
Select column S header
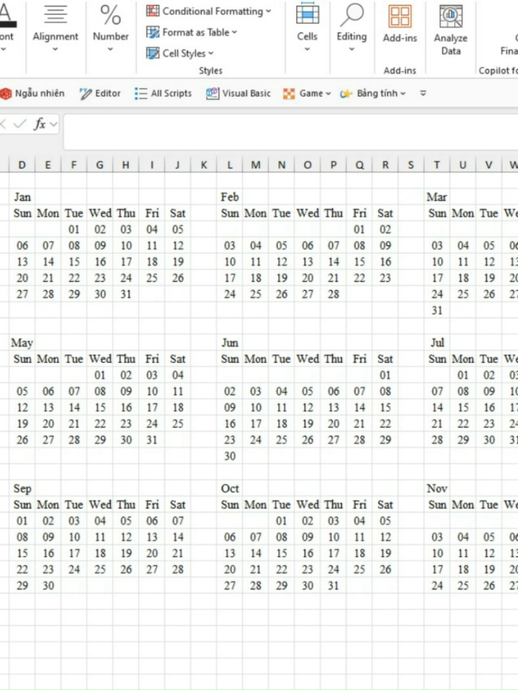pyautogui.click(x=411, y=165)
